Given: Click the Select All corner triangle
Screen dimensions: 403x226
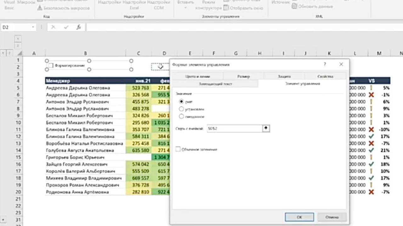Looking at the screenshot, I should pos(20,53).
